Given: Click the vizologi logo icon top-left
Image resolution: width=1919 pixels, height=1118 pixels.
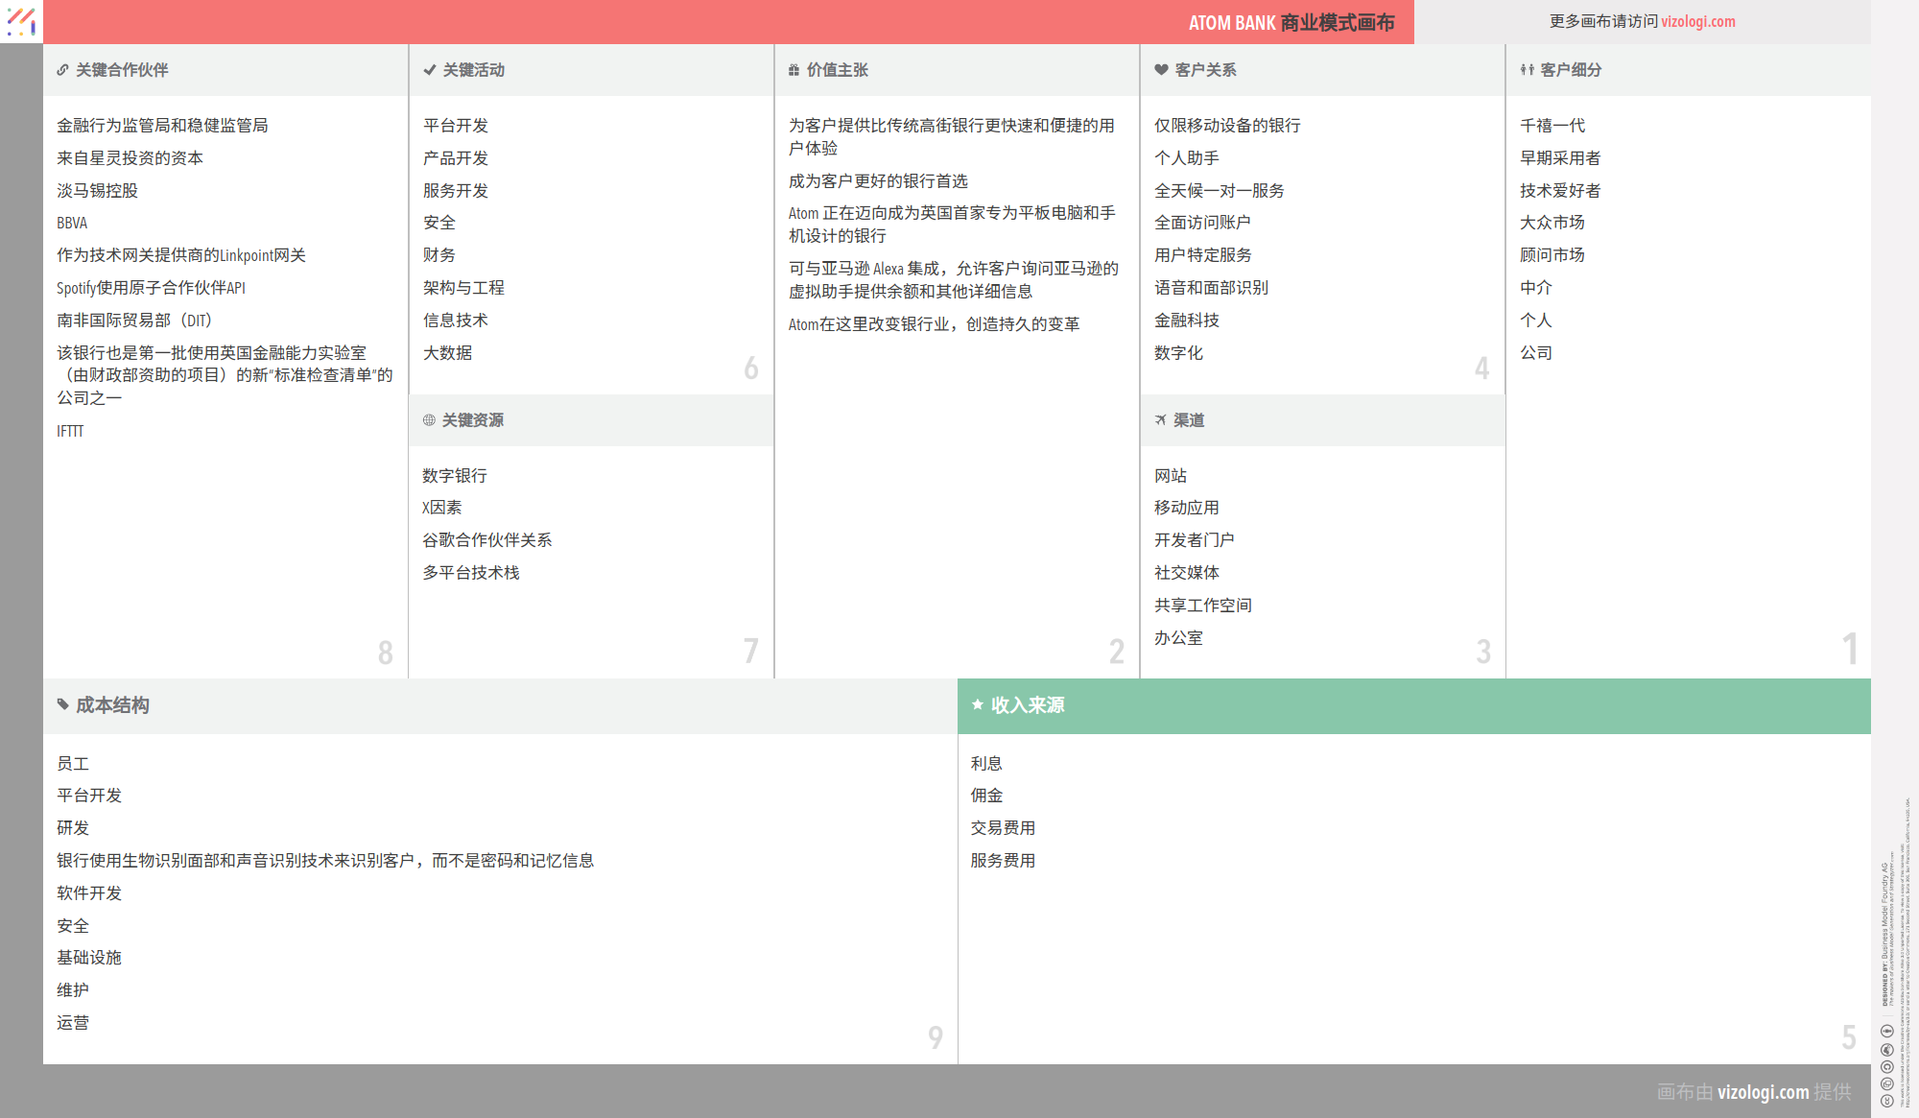Looking at the screenshot, I should click(x=21, y=21).
